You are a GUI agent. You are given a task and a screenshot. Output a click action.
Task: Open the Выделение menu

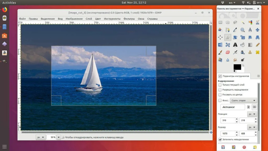click(x=48, y=19)
